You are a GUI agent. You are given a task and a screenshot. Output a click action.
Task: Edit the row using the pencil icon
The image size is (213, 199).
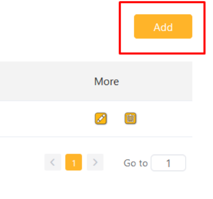(x=101, y=119)
